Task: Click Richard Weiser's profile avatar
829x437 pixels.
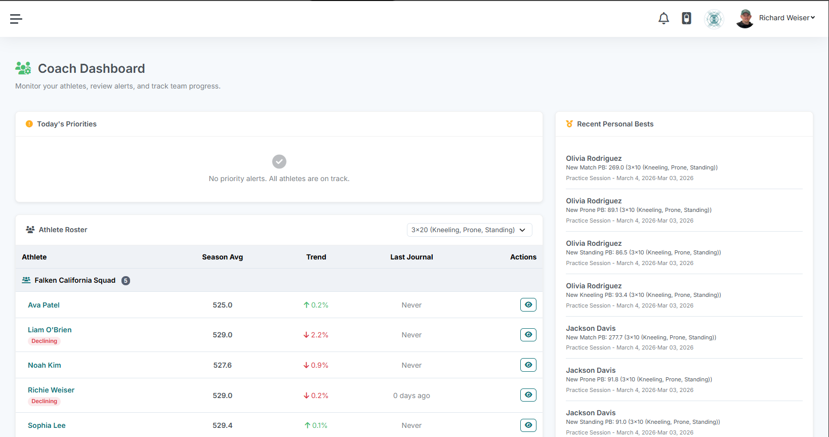Action: pos(744,19)
